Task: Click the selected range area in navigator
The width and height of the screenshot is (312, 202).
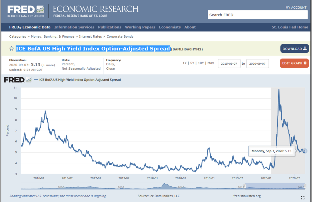Action: 275,186
